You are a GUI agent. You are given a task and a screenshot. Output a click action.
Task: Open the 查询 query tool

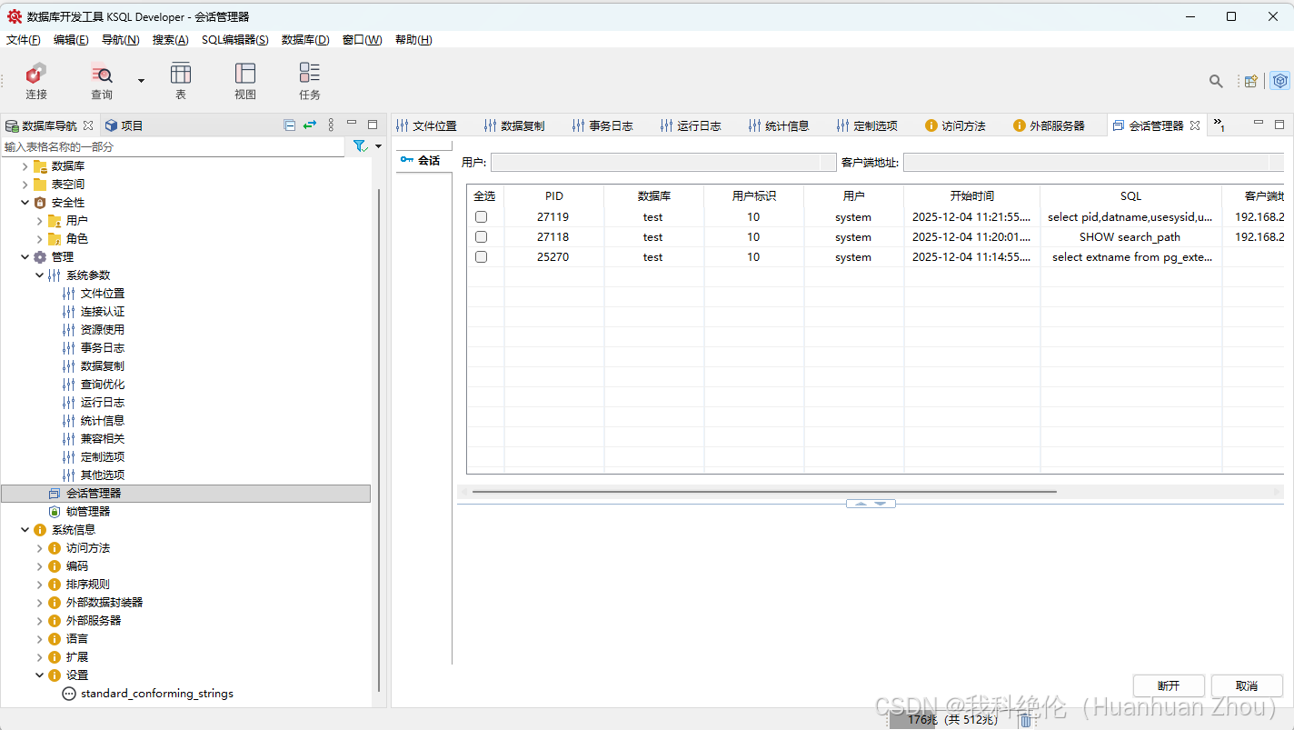(x=102, y=81)
